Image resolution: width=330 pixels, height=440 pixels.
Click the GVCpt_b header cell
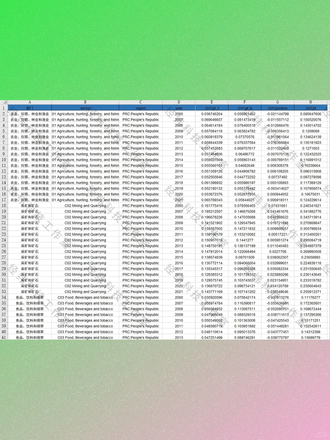pos(245,108)
